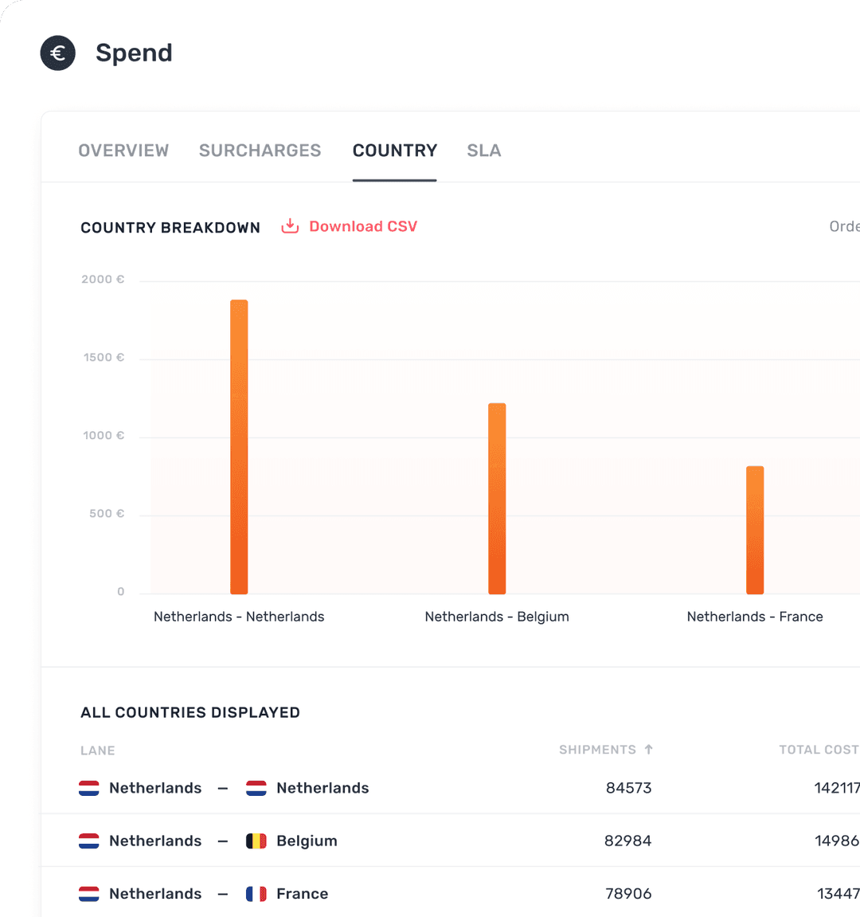Open the Surcharges tab
The height and width of the screenshot is (917, 860).
260,151
